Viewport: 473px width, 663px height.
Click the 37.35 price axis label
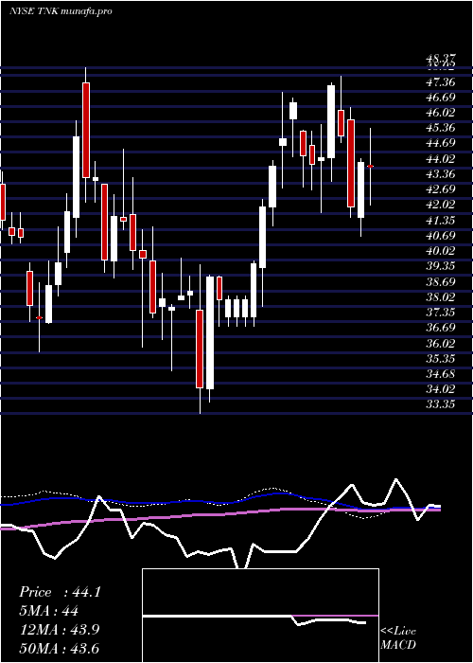click(x=441, y=312)
